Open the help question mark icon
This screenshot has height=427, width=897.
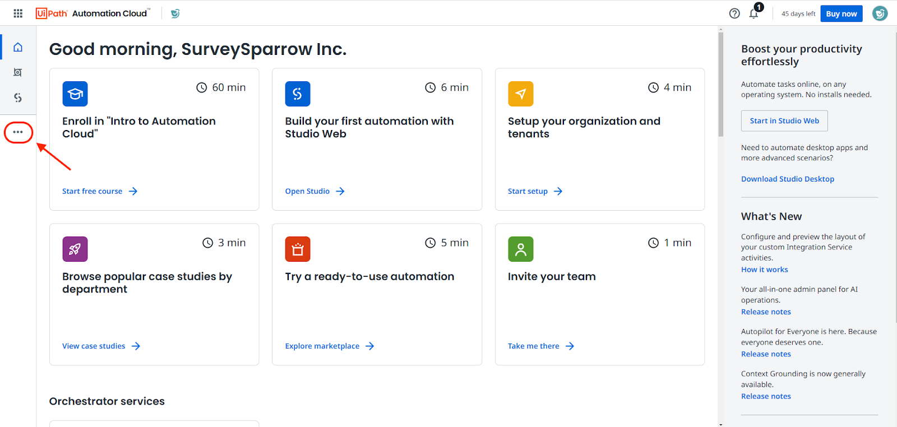[x=734, y=13]
